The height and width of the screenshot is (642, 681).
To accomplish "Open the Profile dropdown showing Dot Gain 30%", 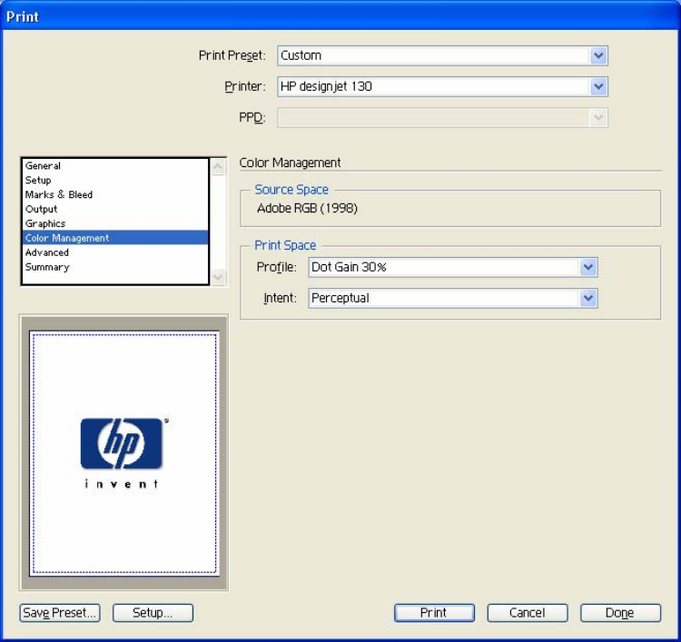I will 587,267.
